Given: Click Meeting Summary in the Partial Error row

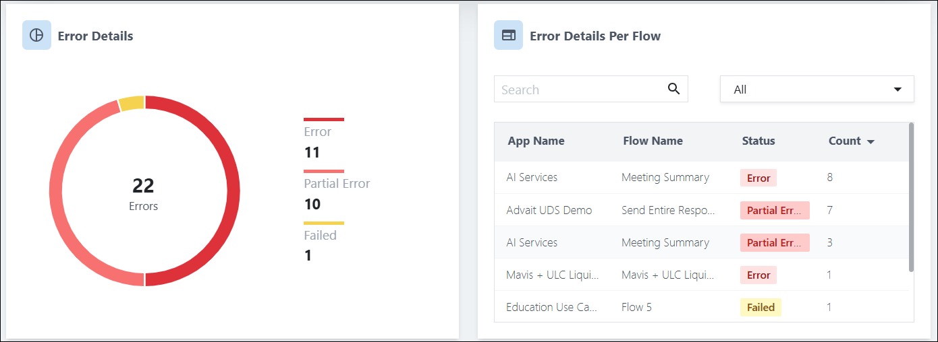Looking at the screenshot, I should (x=665, y=242).
